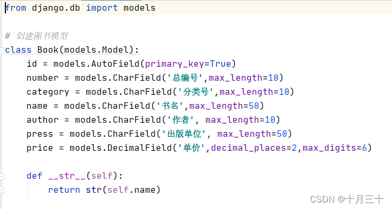Viewport: 392px width, 209px height.
Task: Click 'max_length' in the name field line
Action: point(216,106)
